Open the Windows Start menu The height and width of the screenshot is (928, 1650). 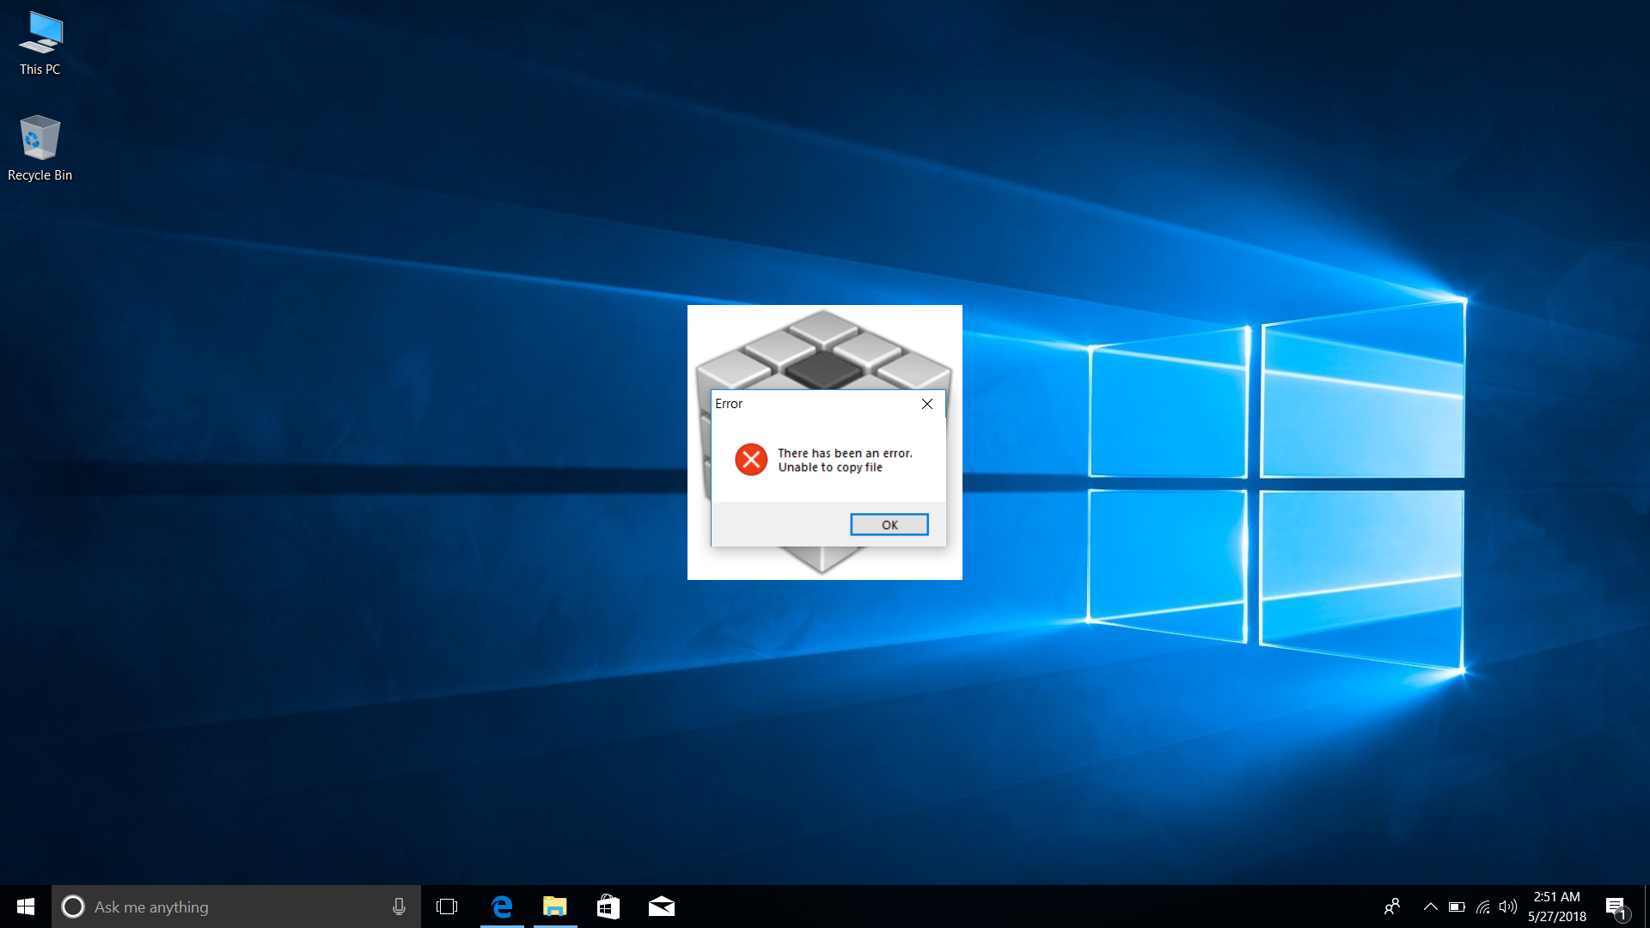tap(26, 907)
